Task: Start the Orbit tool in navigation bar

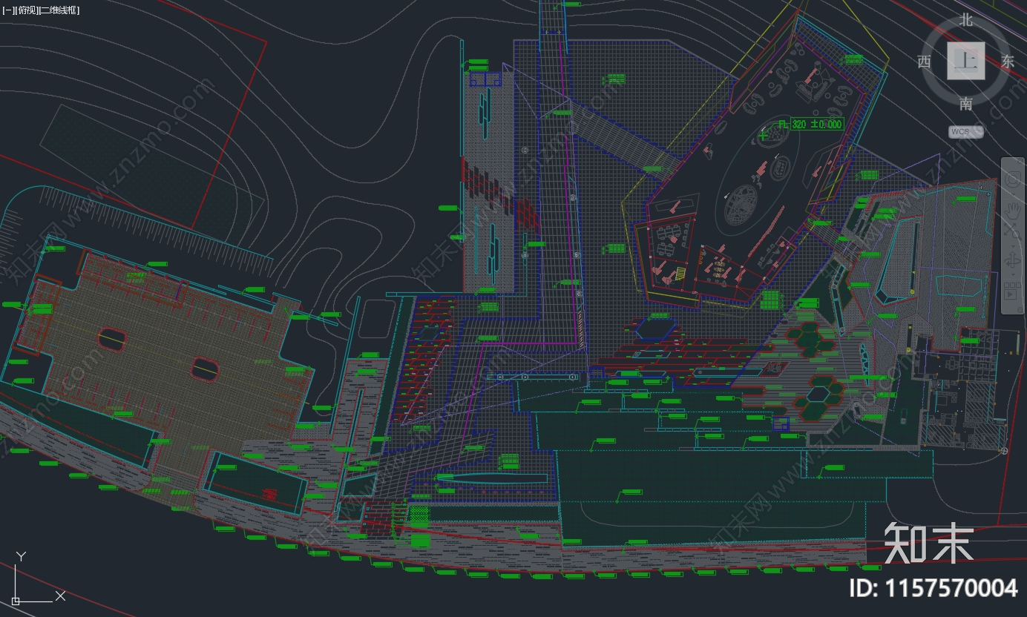Action: [x=1013, y=260]
